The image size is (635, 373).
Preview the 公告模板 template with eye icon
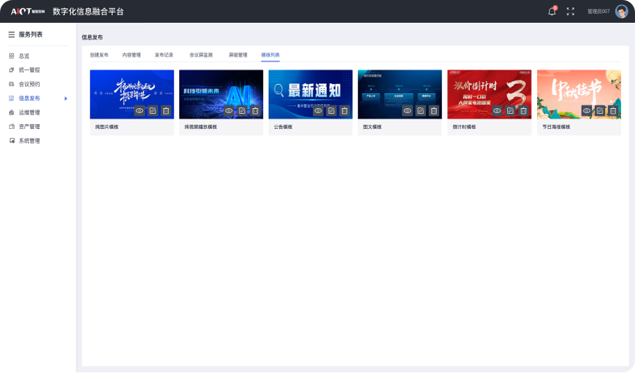[318, 110]
